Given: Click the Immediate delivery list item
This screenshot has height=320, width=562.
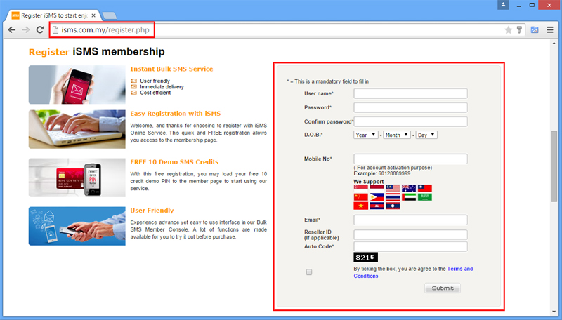Looking at the screenshot, I should point(162,86).
